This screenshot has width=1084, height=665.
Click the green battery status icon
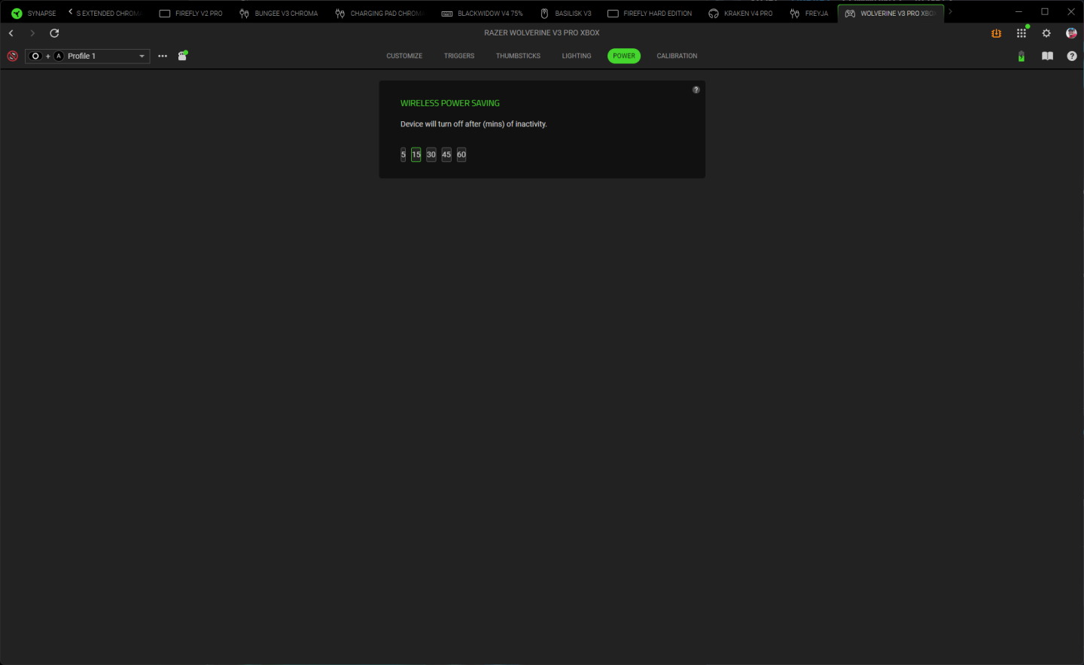pos(1022,56)
